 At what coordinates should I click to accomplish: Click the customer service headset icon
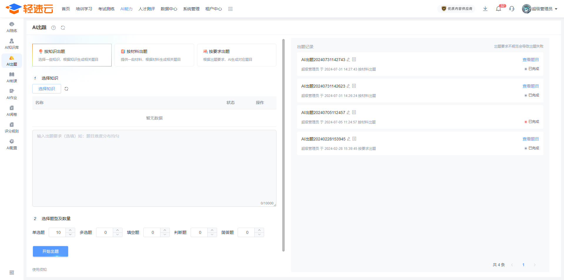click(x=512, y=9)
